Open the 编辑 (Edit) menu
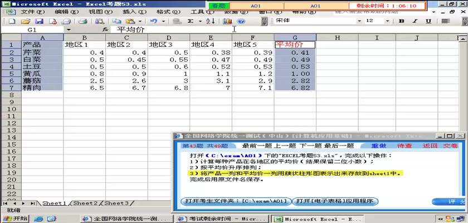The image size is (468, 223). (66, 12)
